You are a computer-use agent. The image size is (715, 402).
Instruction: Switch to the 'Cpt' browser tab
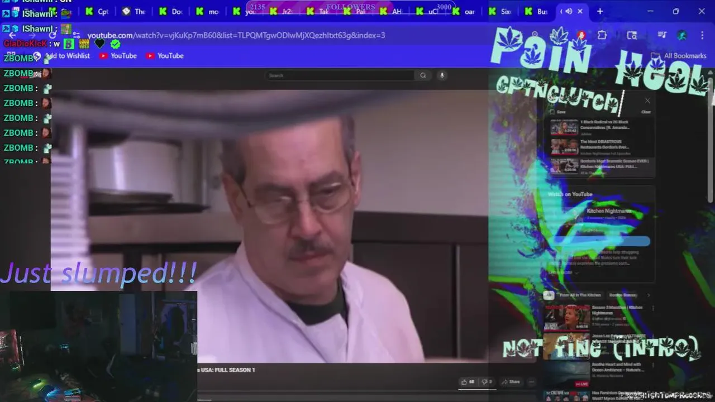pos(97,11)
